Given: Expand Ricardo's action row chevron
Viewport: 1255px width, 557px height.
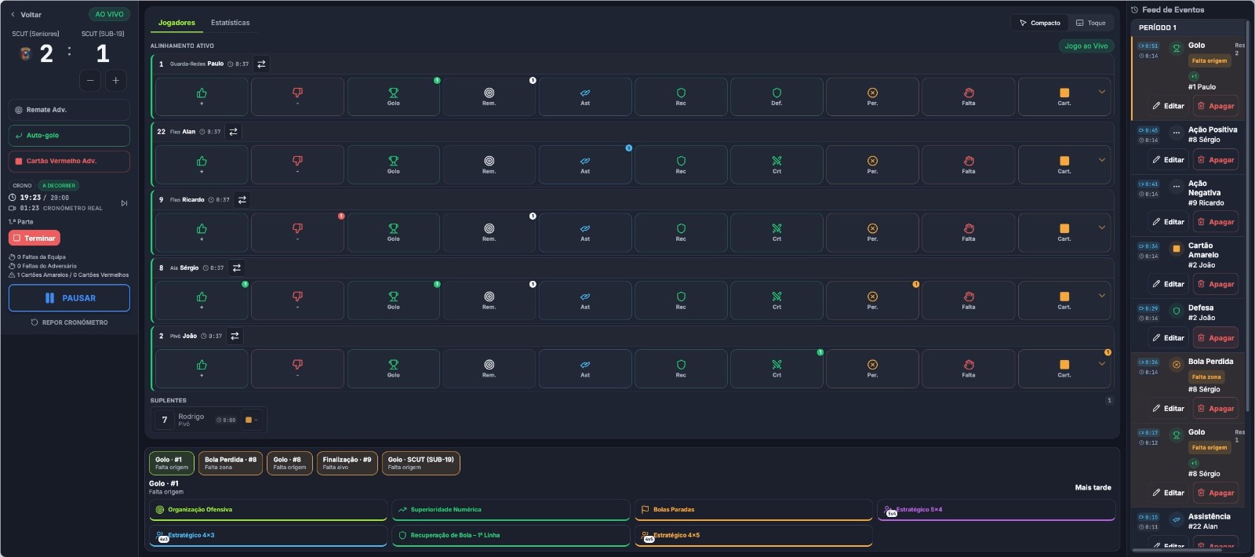Looking at the screenshot, I should tap(1102, 228).
